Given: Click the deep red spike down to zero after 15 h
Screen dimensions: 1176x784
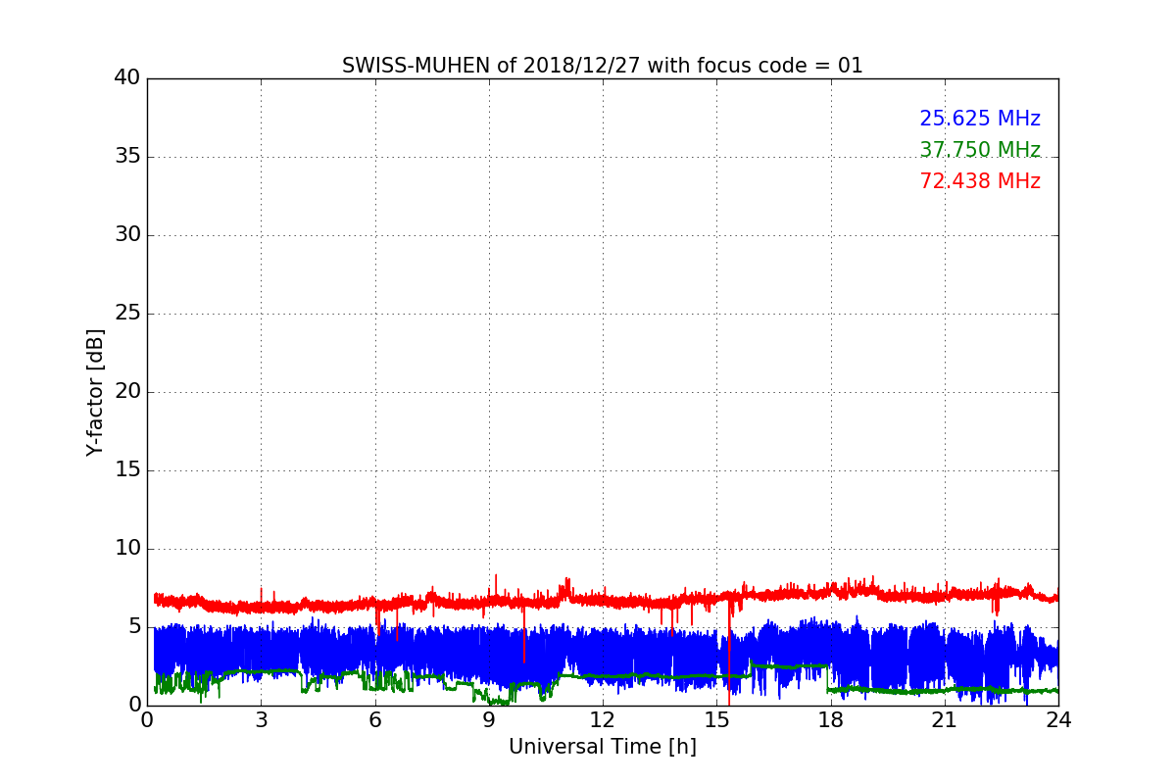Looking at the screenshot, I should click(x=728, y=652).
